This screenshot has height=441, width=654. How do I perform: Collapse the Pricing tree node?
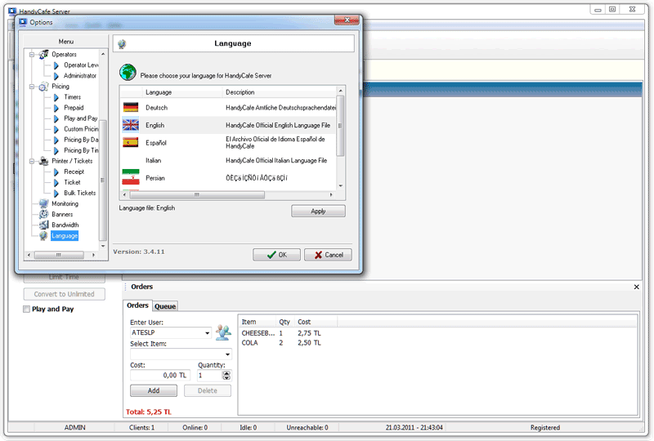[x=31, y=87]
